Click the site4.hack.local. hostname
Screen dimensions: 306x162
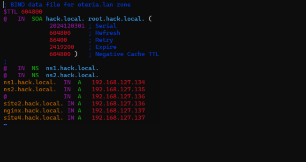(33, 118)
